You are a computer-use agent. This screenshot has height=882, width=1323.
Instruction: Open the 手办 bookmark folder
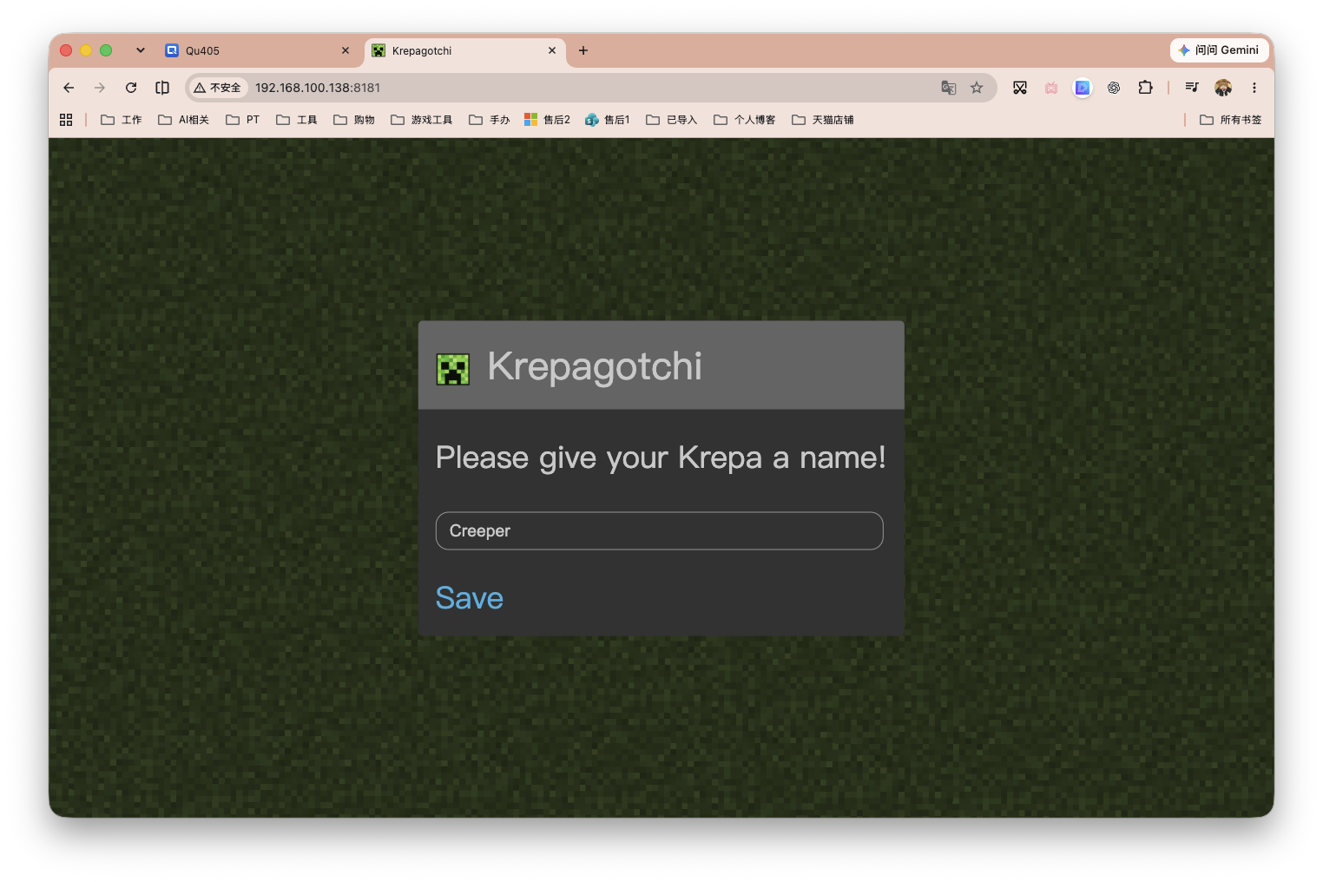coord(490,120)
